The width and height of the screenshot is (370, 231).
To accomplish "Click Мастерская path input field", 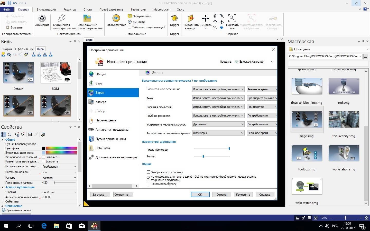I will point(325,56).
